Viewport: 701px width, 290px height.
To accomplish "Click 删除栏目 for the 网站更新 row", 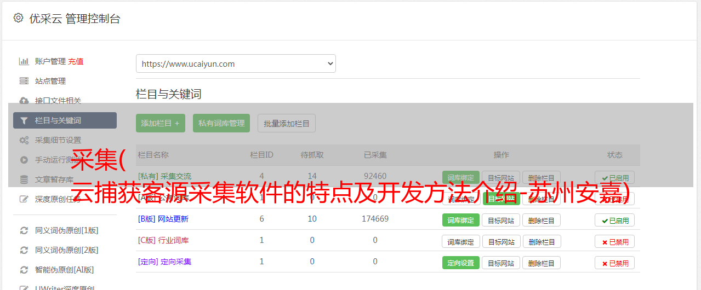I will (x=542, y=220).
